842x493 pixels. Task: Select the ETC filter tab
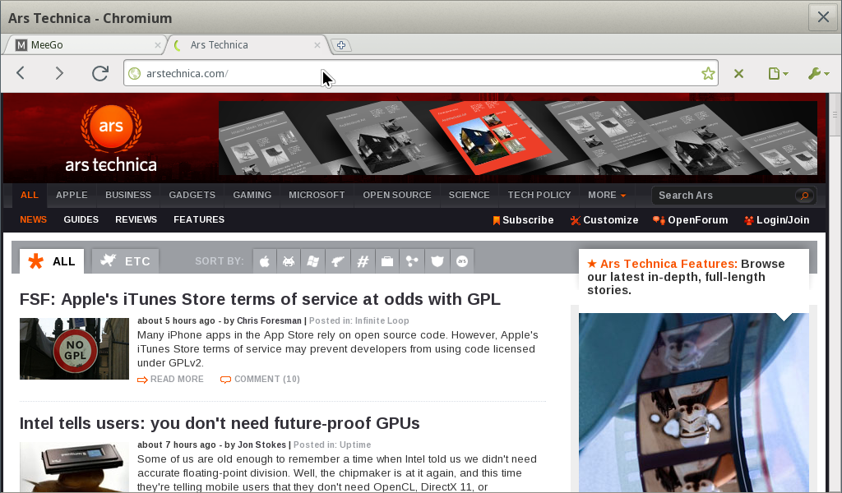[125, 261]
